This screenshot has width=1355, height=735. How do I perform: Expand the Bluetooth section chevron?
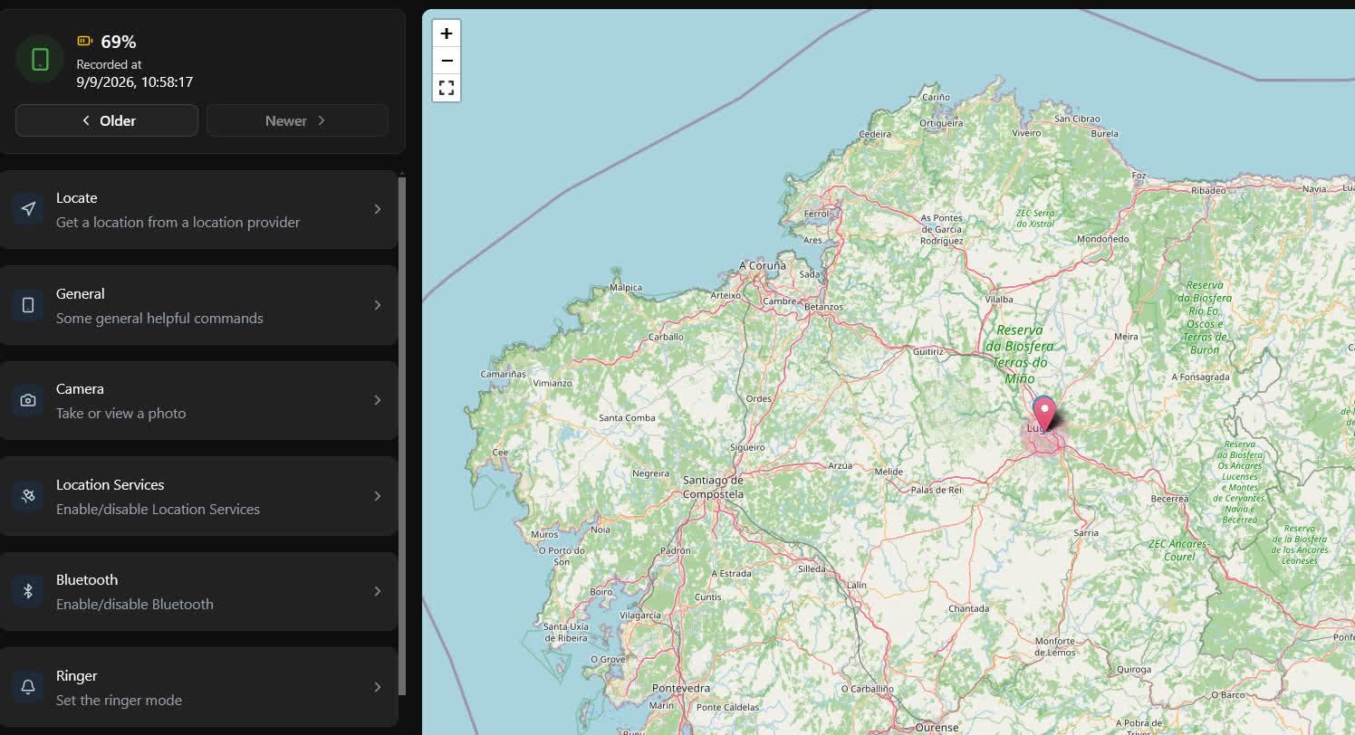378,591
